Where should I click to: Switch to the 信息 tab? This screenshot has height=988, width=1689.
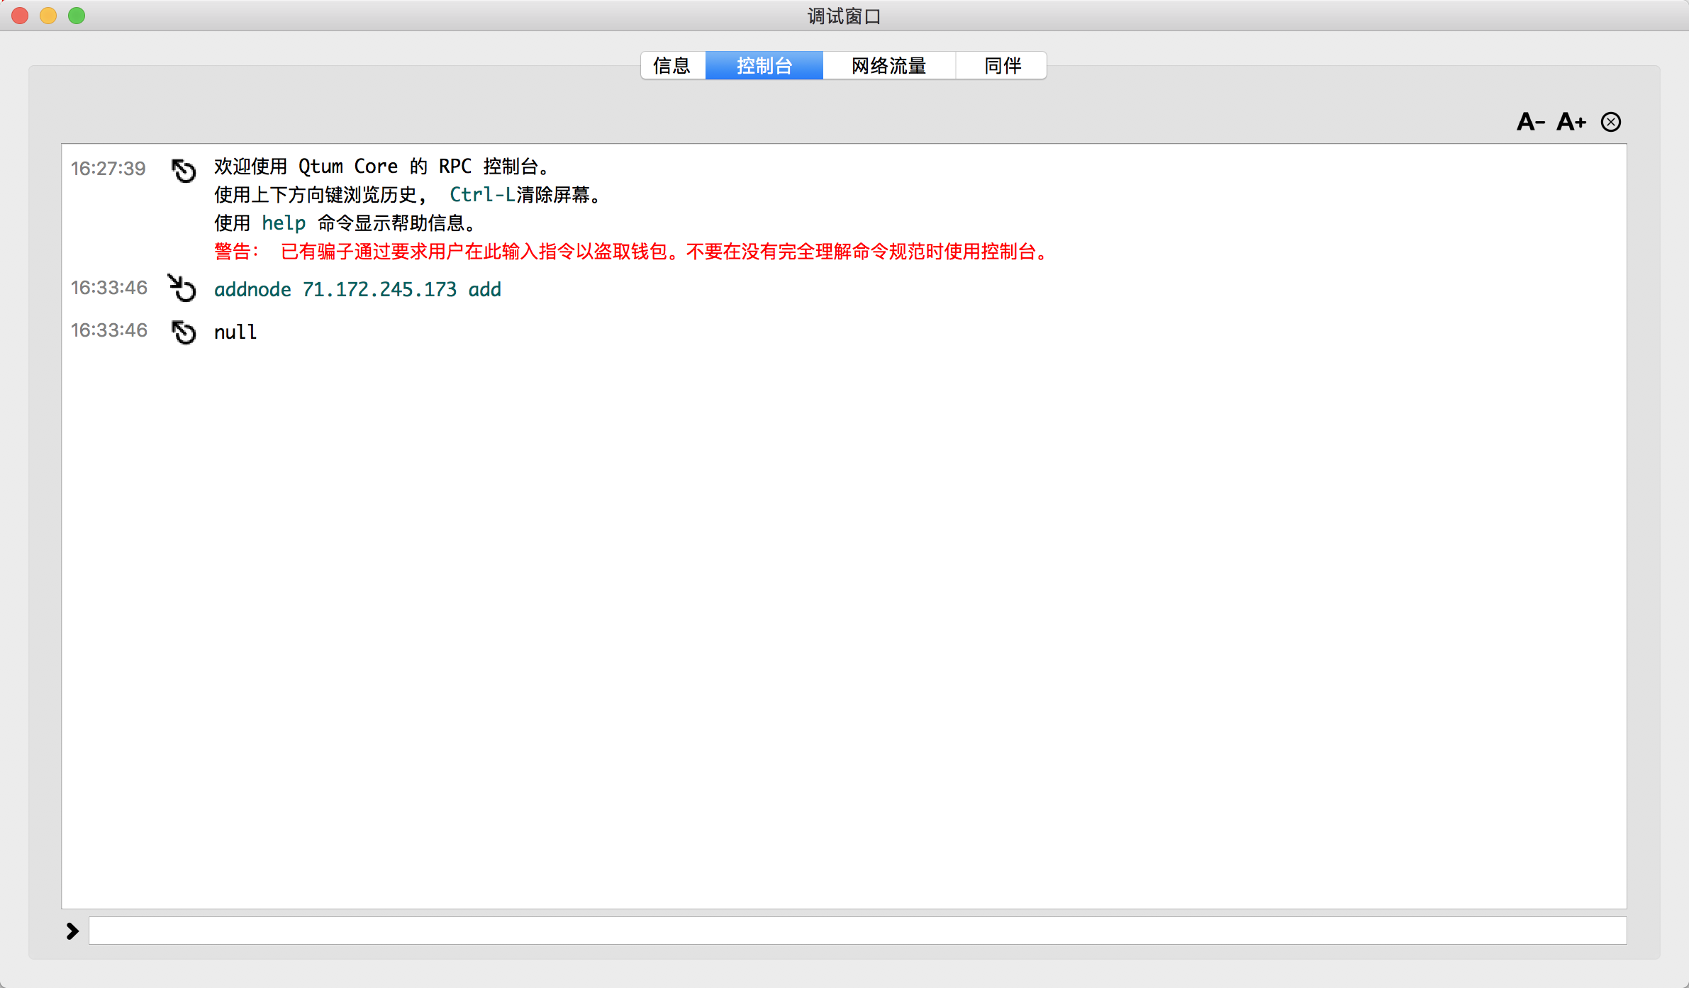point(671,65)
